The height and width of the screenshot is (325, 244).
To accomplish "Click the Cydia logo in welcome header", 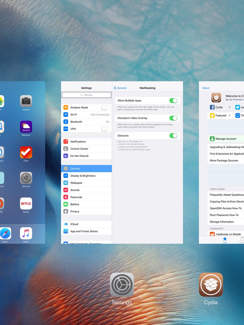I will tap(216, 97).
